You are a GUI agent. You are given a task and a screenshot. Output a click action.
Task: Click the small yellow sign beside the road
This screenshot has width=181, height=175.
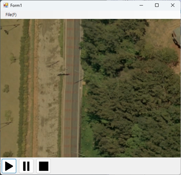pos(84,83)
